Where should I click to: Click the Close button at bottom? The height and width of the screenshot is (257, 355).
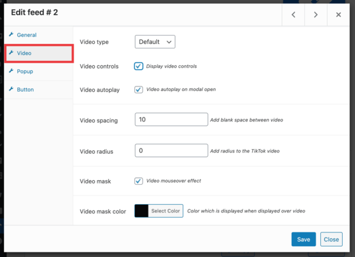(331, 240)
